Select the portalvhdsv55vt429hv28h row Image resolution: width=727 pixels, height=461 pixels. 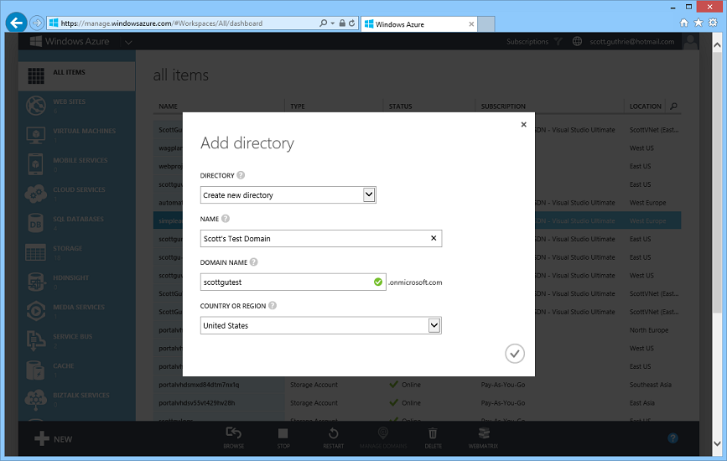point(417,403)
